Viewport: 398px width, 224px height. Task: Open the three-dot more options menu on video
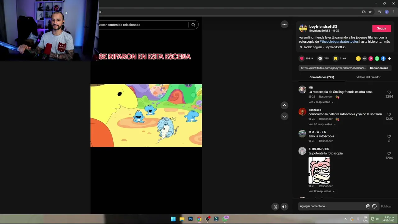point(285,24)
